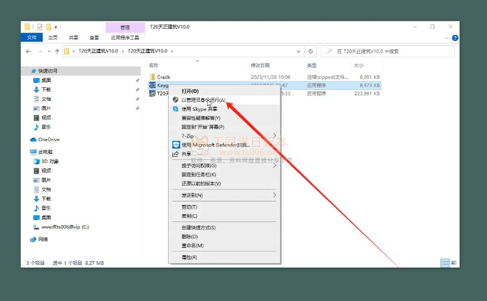
Task: Select 快速访问 in the navigation pane
Action: pos(48,71)
